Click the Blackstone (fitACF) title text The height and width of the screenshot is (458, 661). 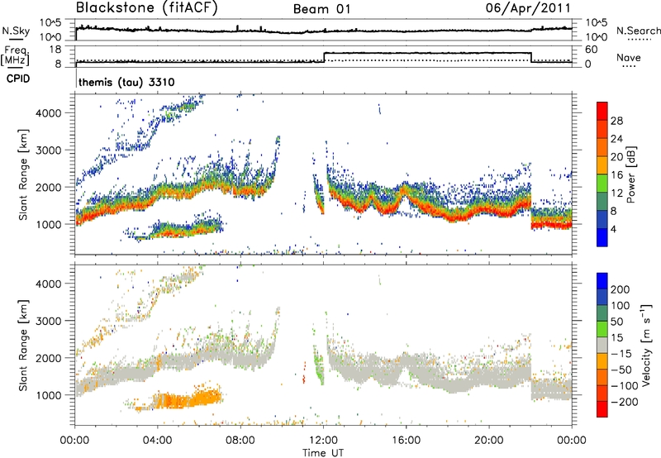147,7
